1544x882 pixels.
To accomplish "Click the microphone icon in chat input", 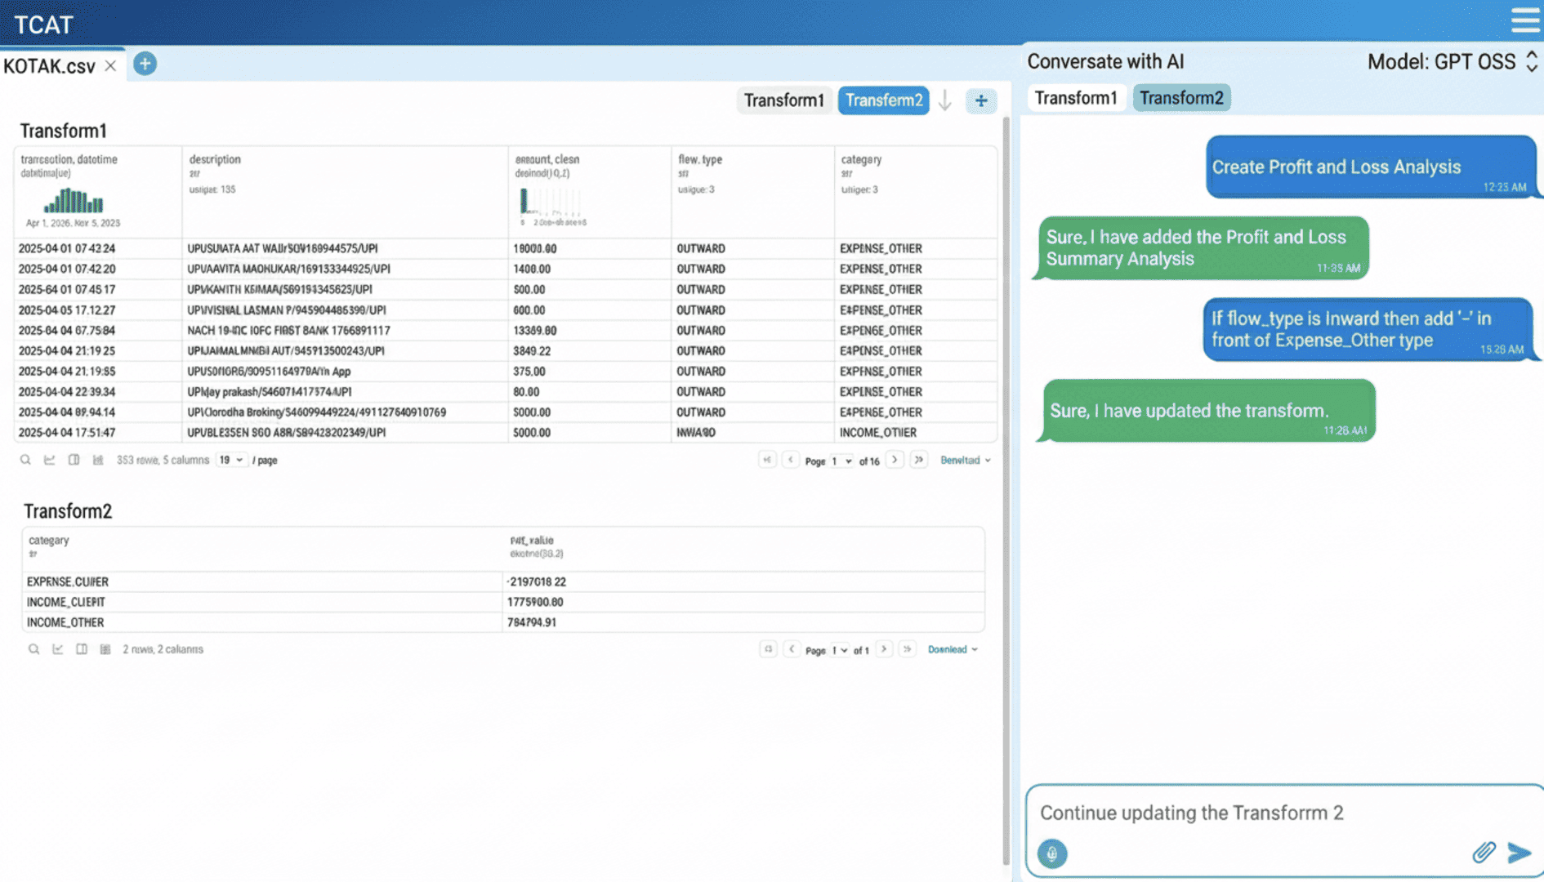I will [x=1051, y=853].
